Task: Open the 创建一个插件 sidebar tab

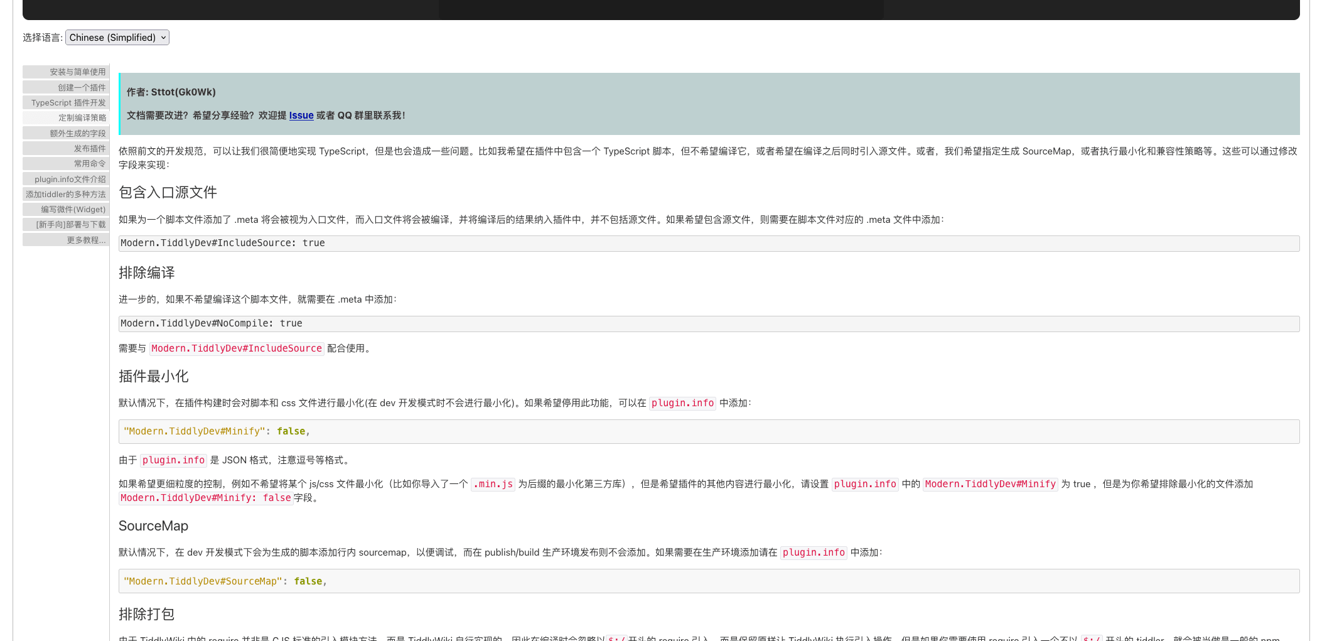Action: click(66, 87)
